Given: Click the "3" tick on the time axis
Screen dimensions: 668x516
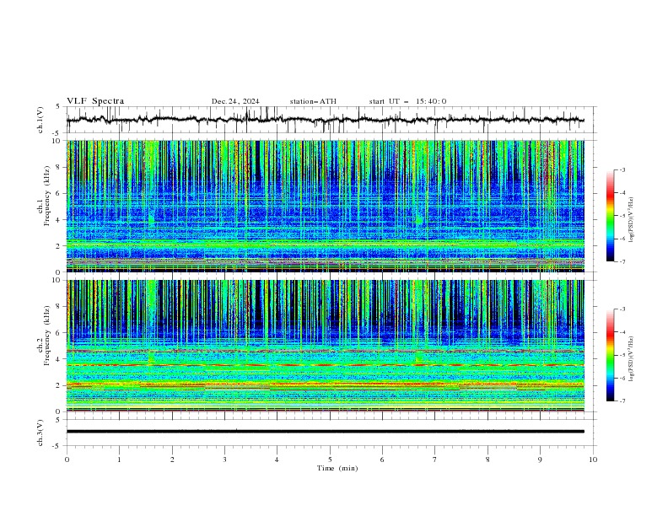Looking at the screenshot, I should pyautogui.click(x=224, y=460).
